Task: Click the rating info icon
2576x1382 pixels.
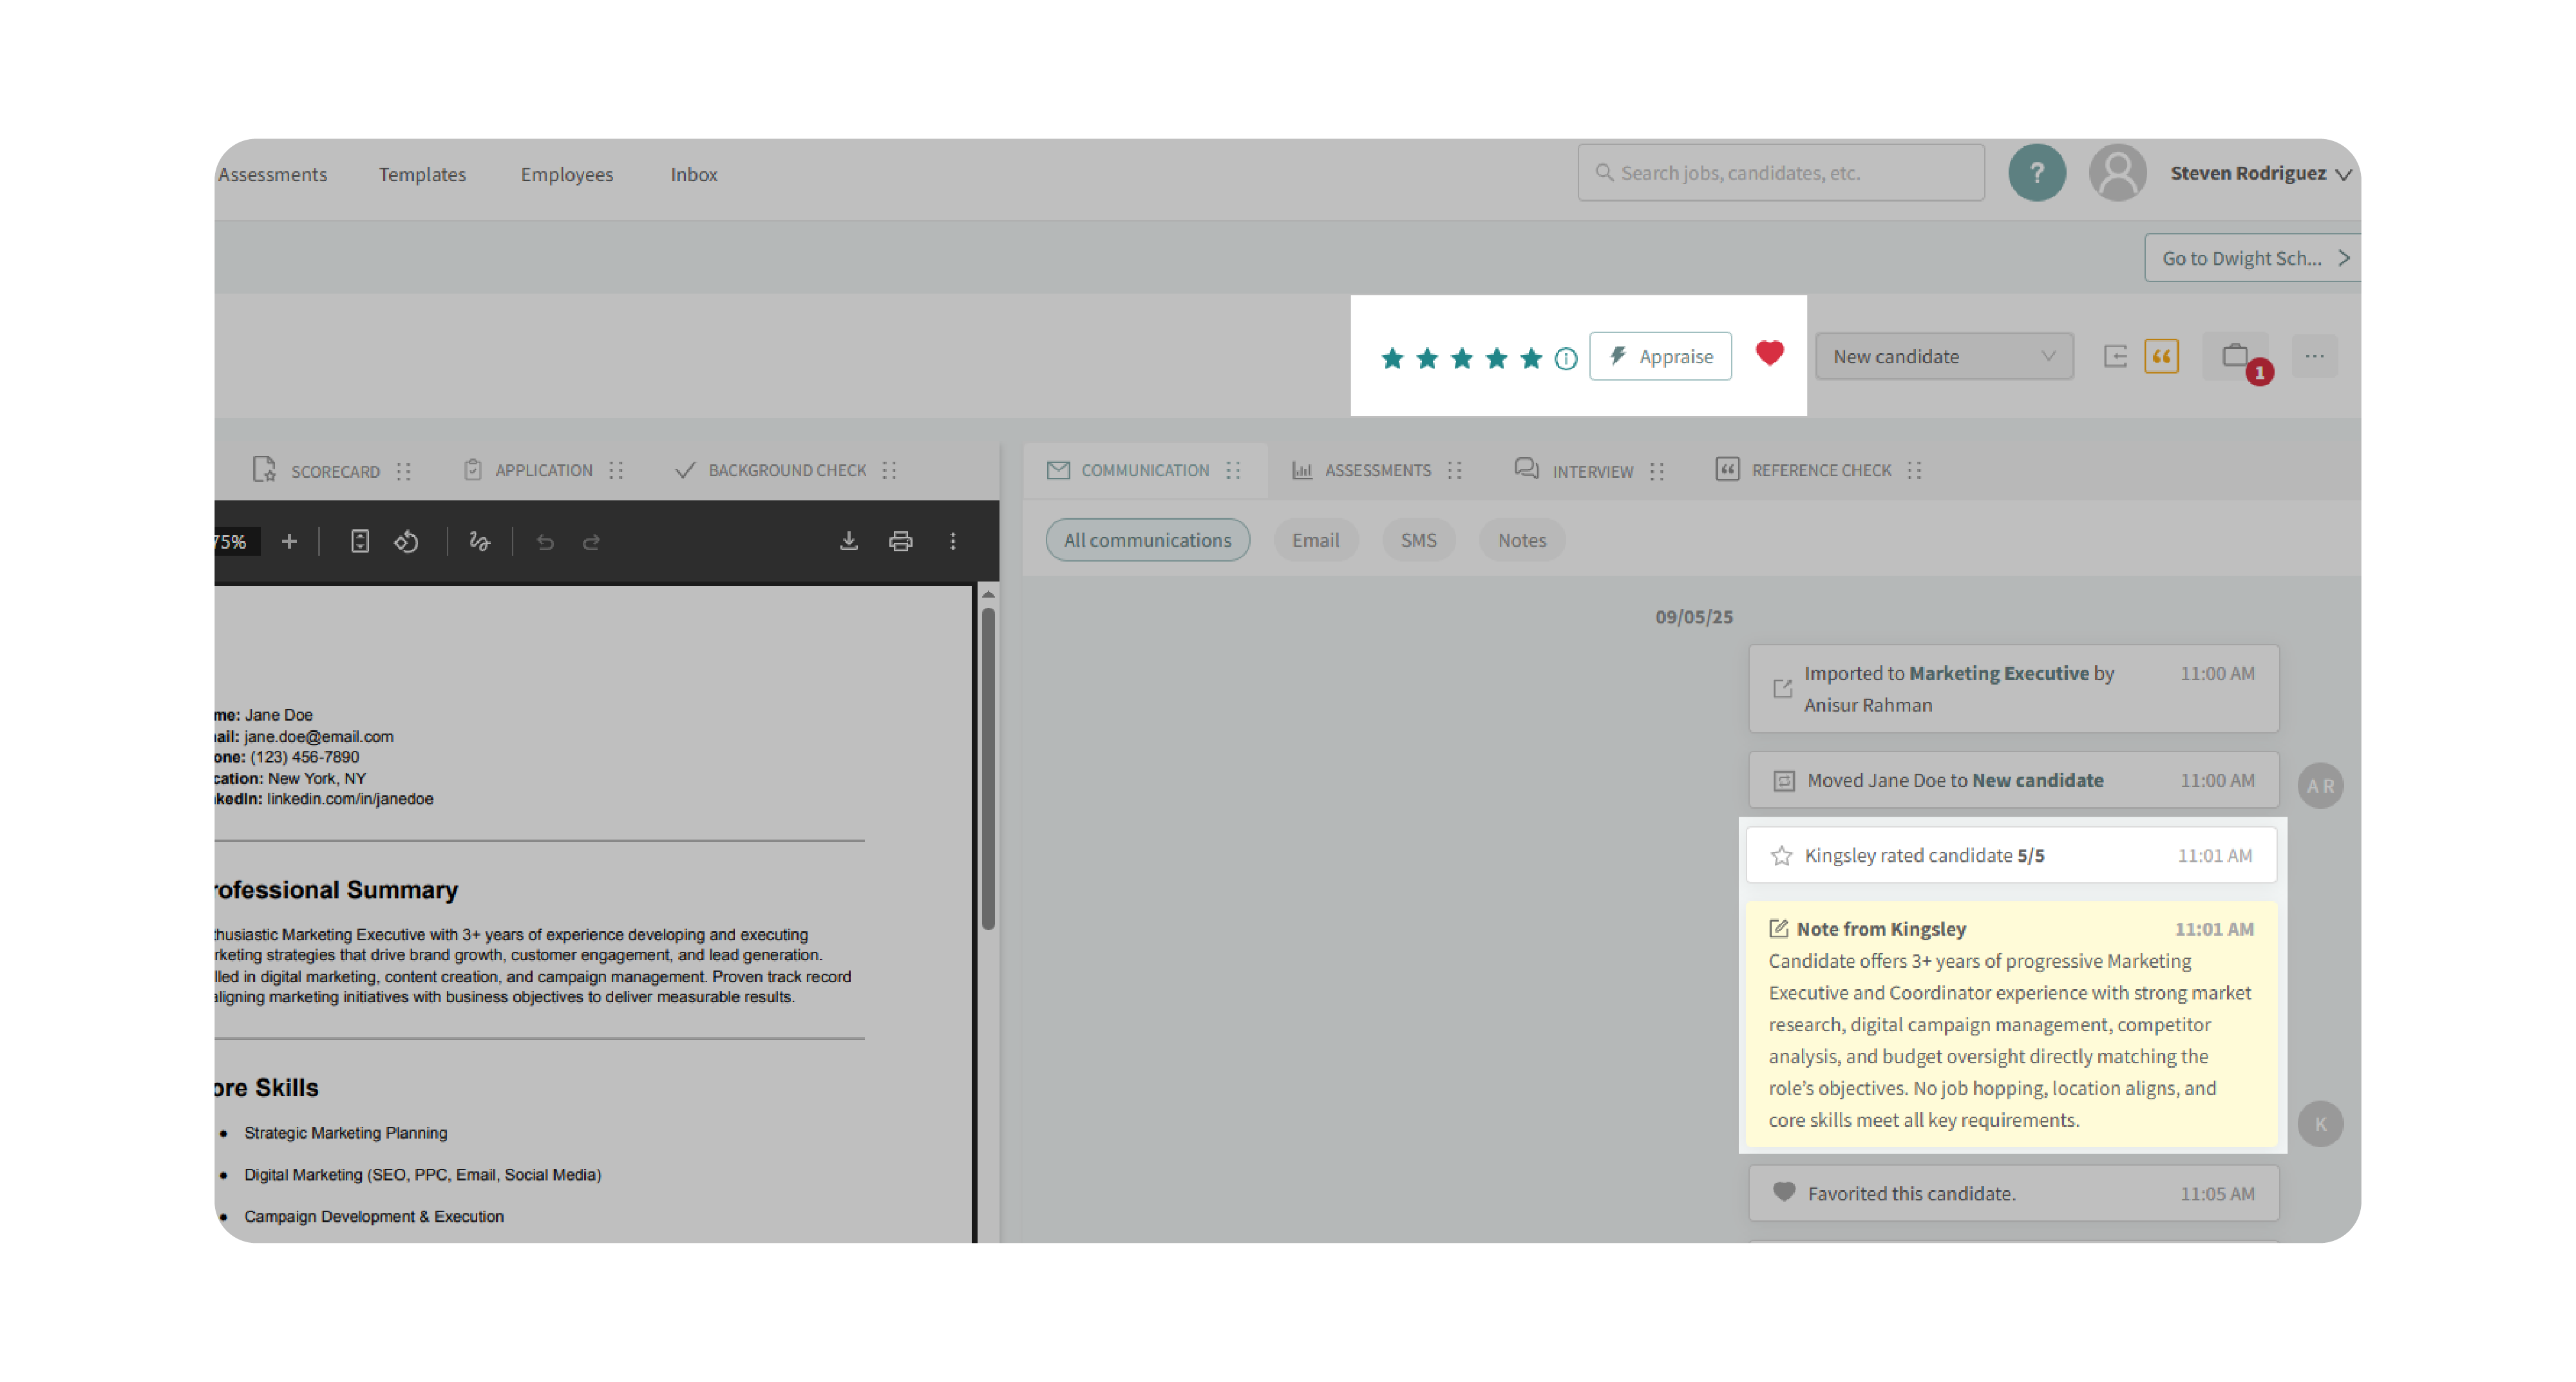Action: click(x=1565, y=358)
